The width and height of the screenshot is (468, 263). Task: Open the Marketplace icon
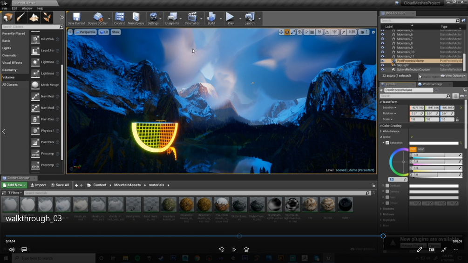tap(136, 19)
